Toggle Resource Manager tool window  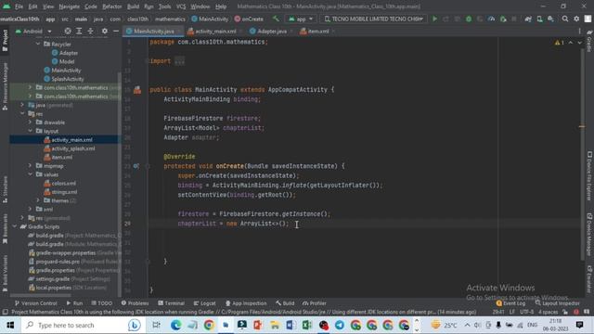pos(5,86)
